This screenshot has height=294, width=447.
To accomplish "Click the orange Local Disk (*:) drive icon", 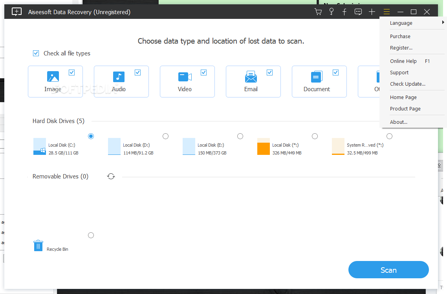I will (264, 147).
